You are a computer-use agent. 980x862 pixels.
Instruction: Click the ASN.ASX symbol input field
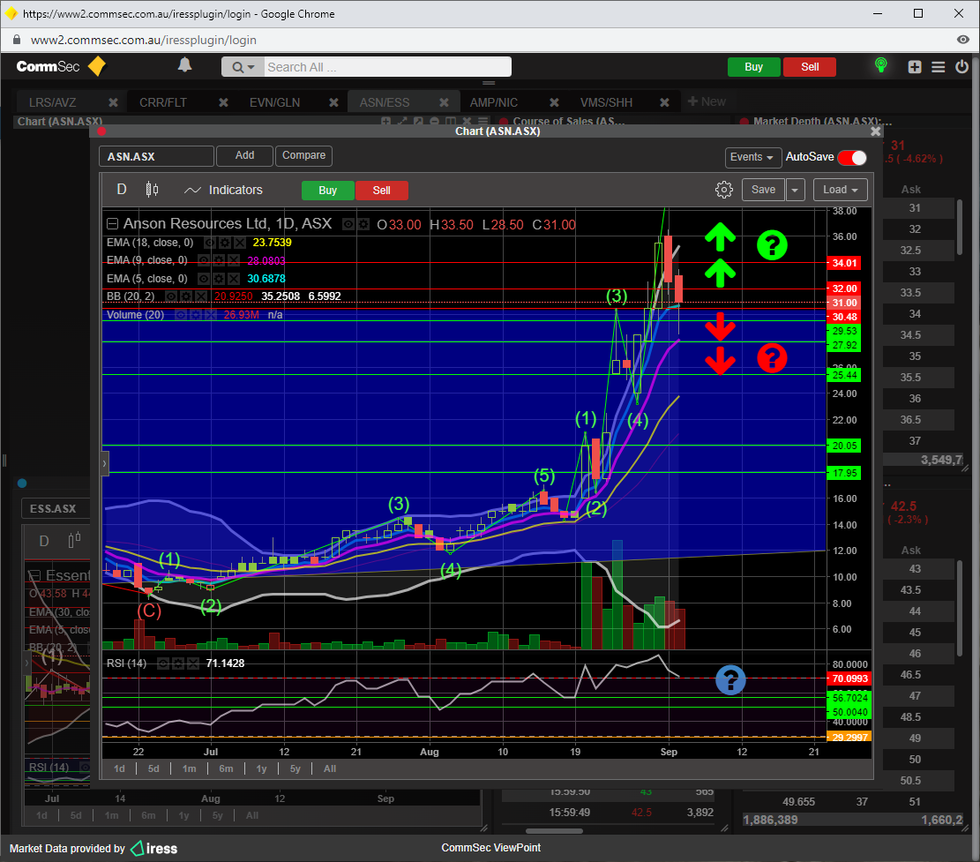156,156
